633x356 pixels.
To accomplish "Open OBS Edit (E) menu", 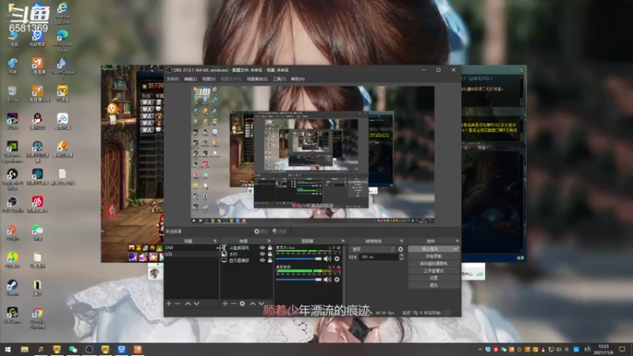I will 191,78.
